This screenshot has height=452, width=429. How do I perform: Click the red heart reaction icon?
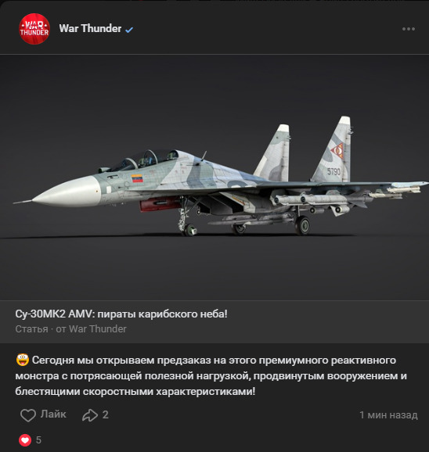click(x=25, y=440)
